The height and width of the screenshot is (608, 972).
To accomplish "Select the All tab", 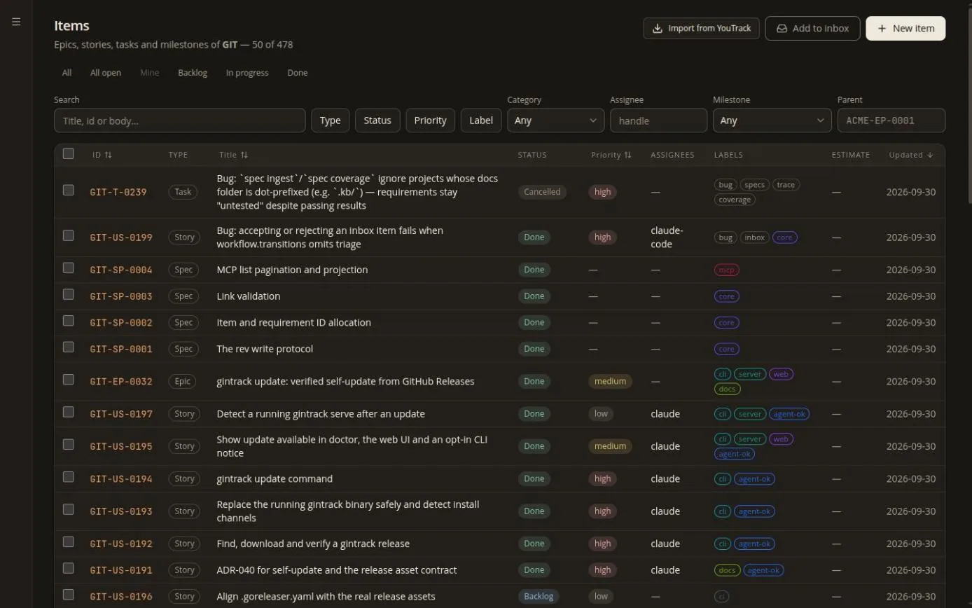I will tap(67, 73).
